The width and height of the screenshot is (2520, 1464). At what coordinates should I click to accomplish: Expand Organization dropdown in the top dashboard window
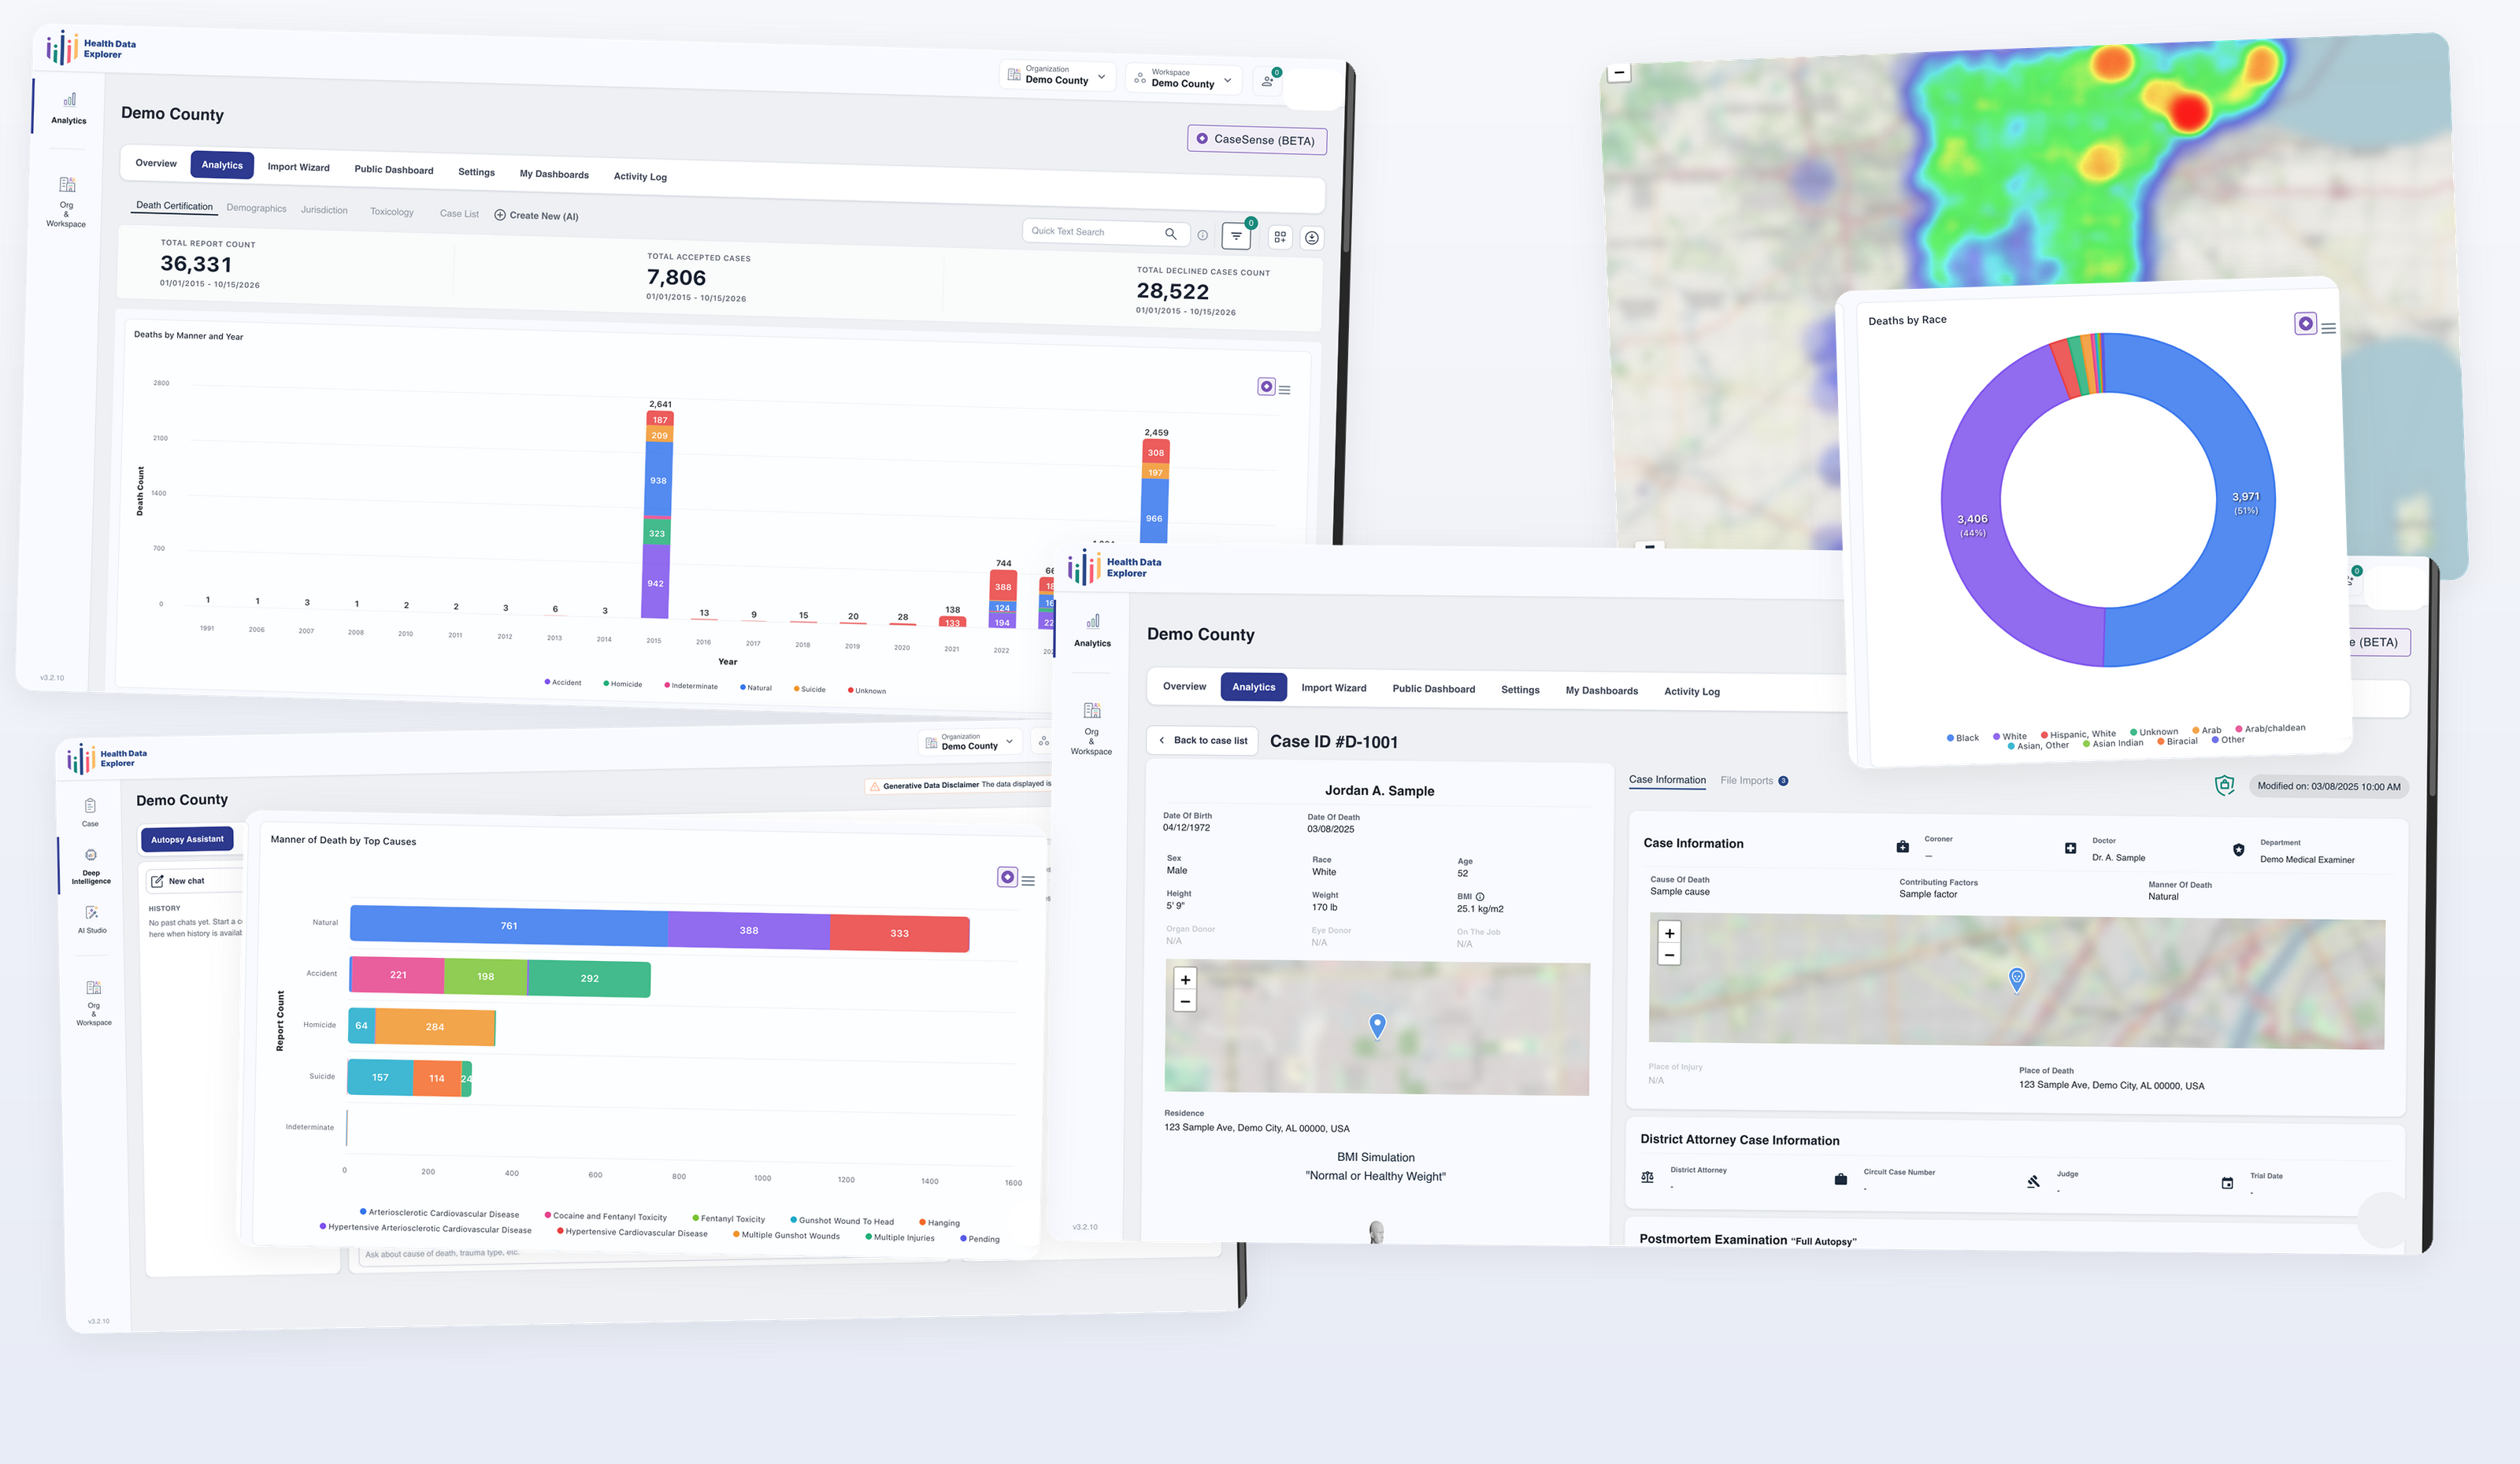point(1058,75)
